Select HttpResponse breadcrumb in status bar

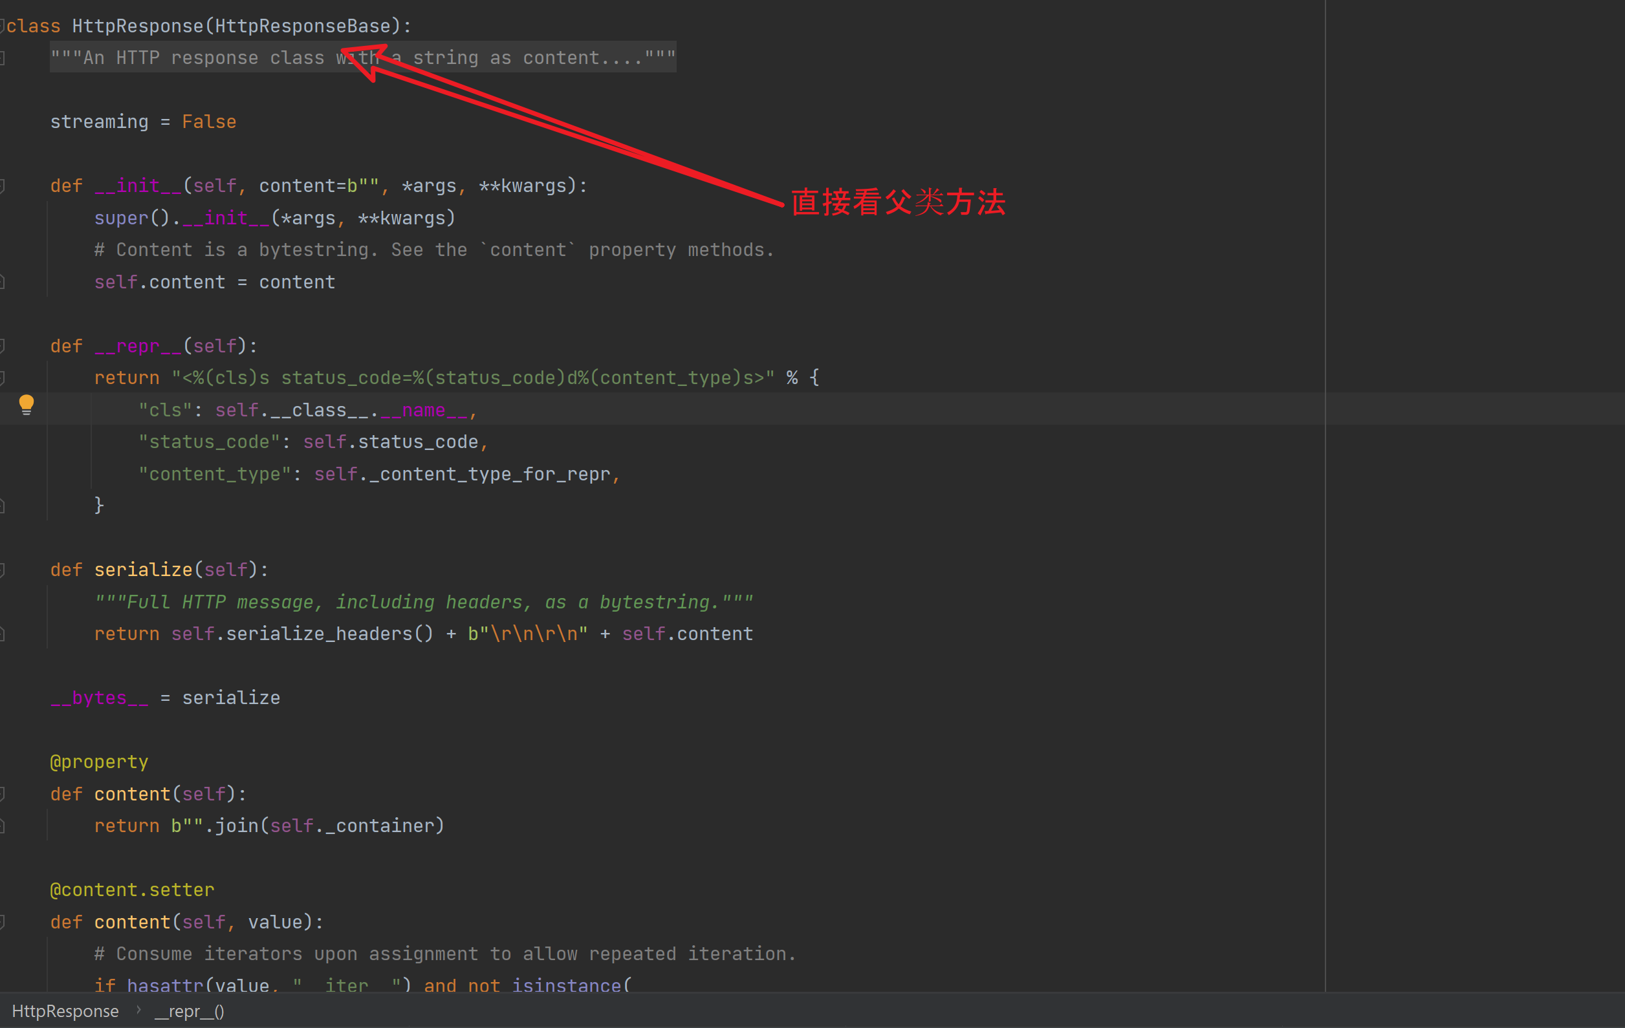click(x=65, y=1011)
